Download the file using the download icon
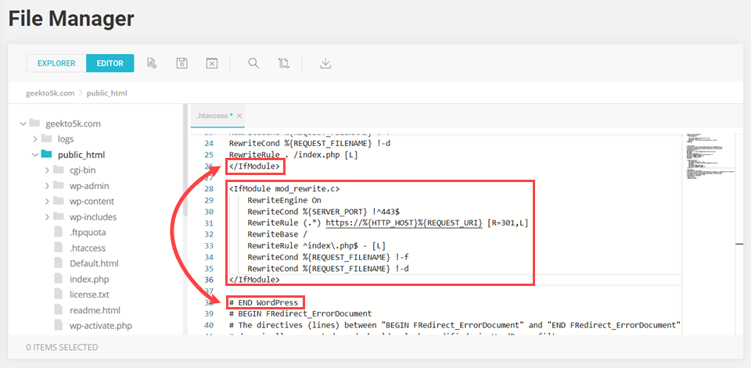 coord(325,63)
